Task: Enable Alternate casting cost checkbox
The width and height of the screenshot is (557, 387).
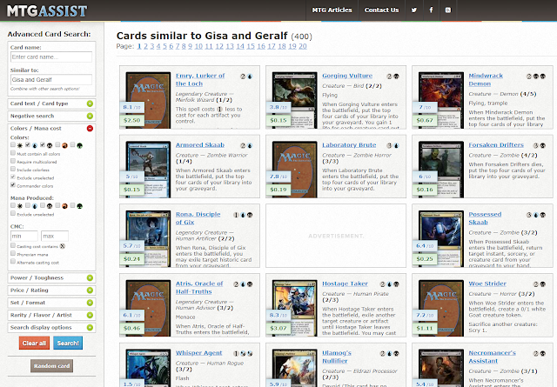Action: point(13,262)
